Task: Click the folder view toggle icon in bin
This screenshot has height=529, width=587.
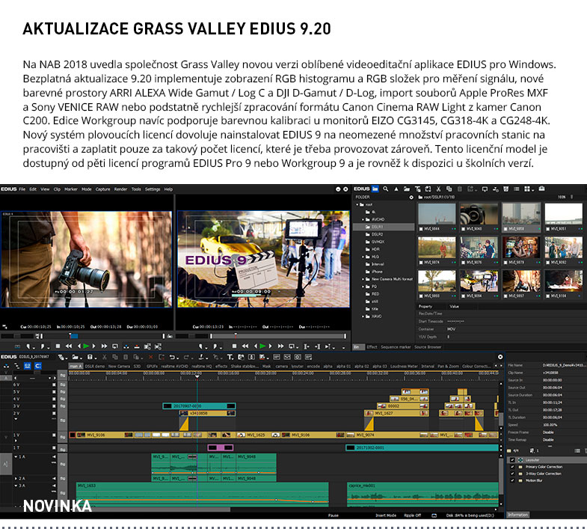Action: [x=375, y=189]
